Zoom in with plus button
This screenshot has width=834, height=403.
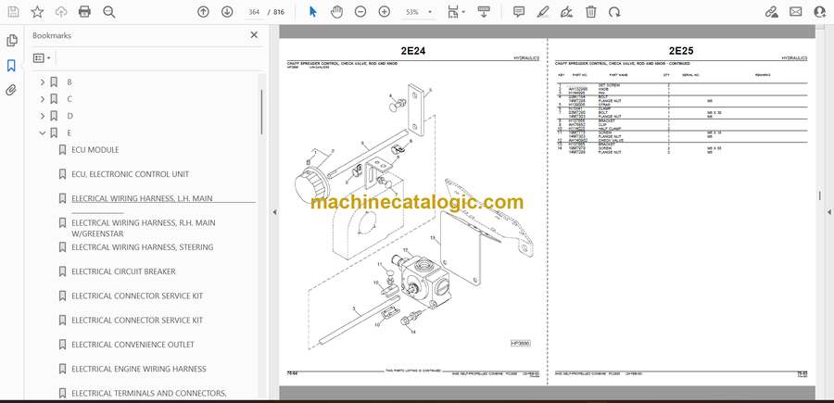coord(384,12)
